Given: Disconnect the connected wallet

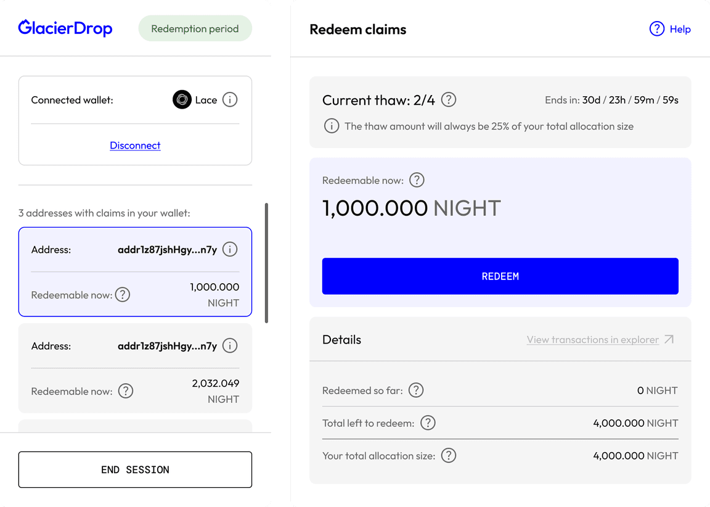Looking at the screenshot, I should click(x=135, y=146).
